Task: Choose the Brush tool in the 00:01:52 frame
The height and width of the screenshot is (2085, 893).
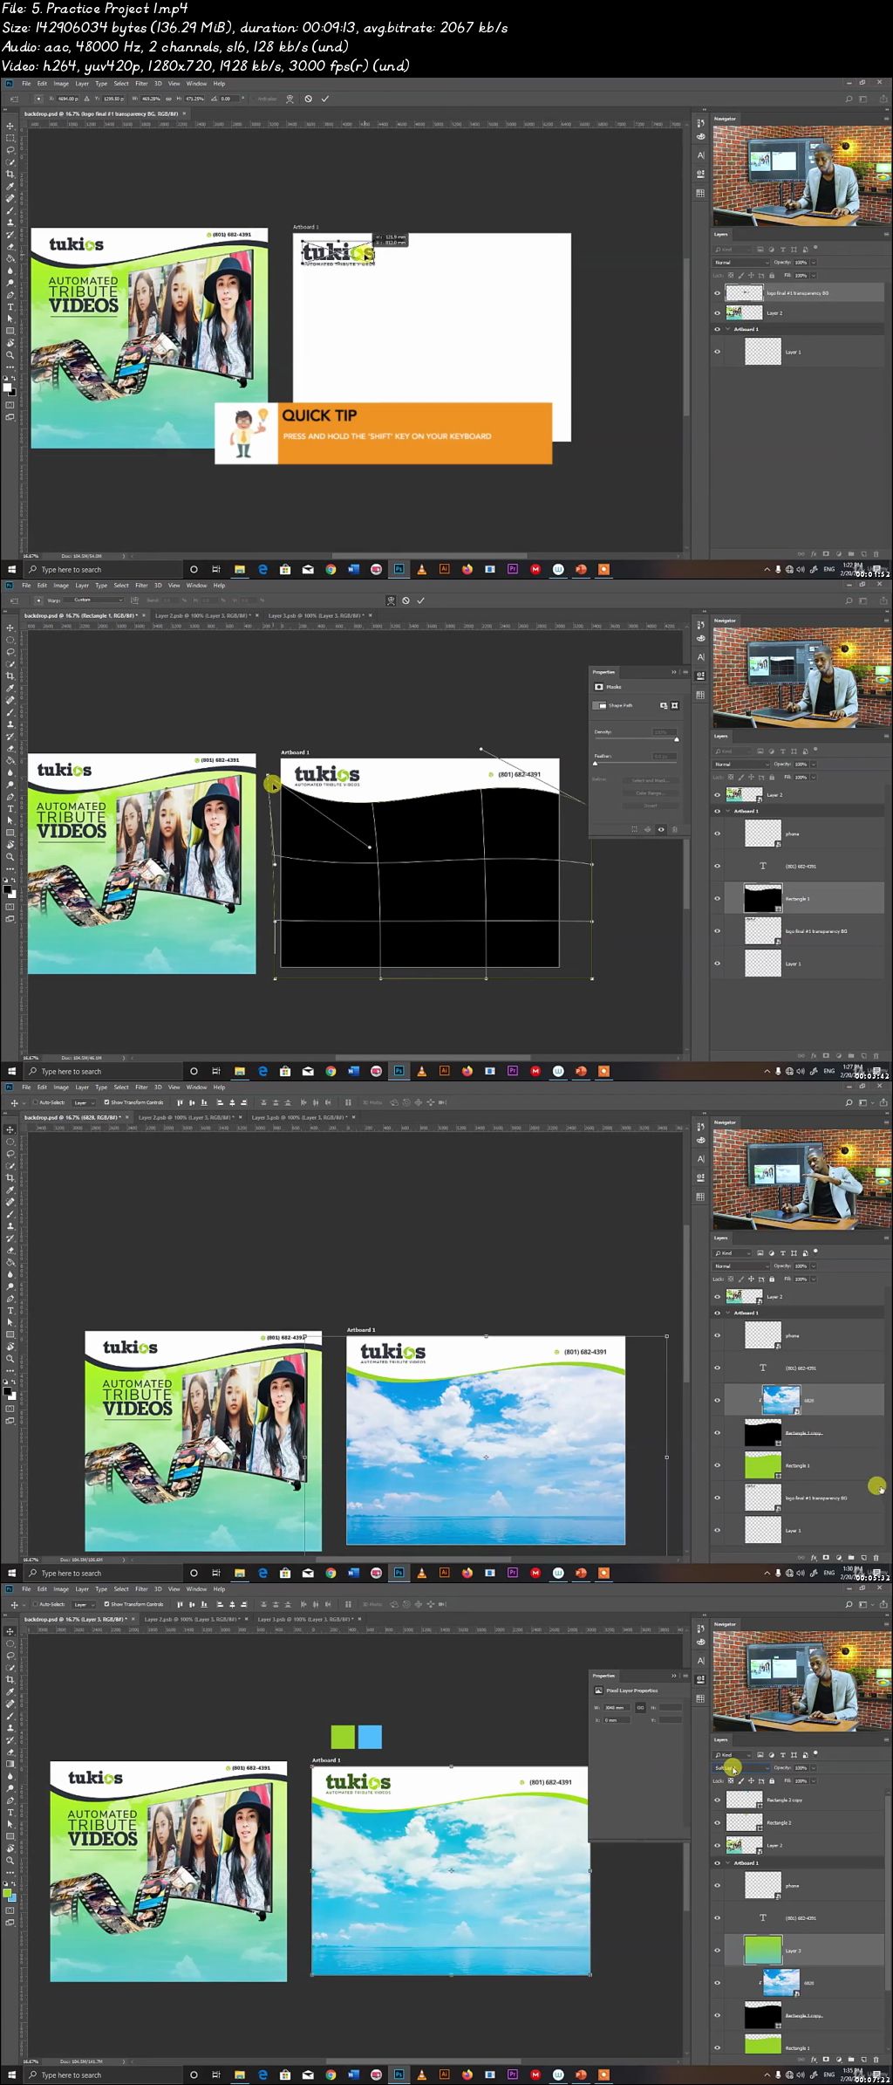Action: [x=10, y=210]
